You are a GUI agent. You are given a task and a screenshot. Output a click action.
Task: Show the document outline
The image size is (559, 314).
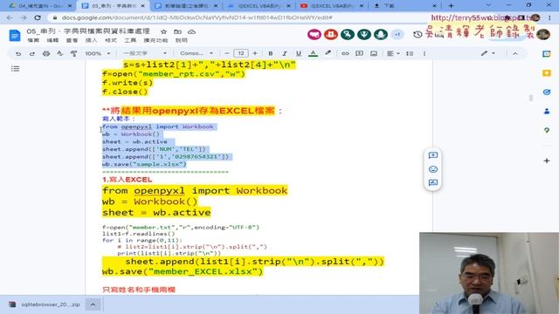[x=15, y=68]
